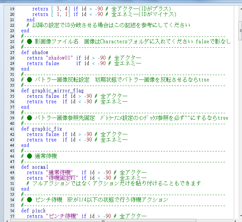Click the line number 48

pyautogui.click(x=12, y=167)
